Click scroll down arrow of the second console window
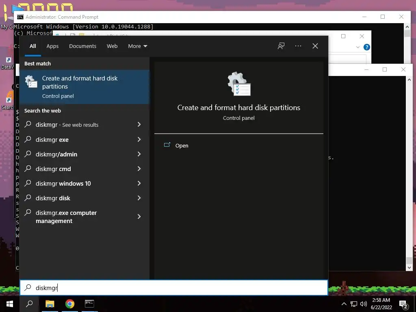The width and height of the screenshot is (416, 312). 409,268
